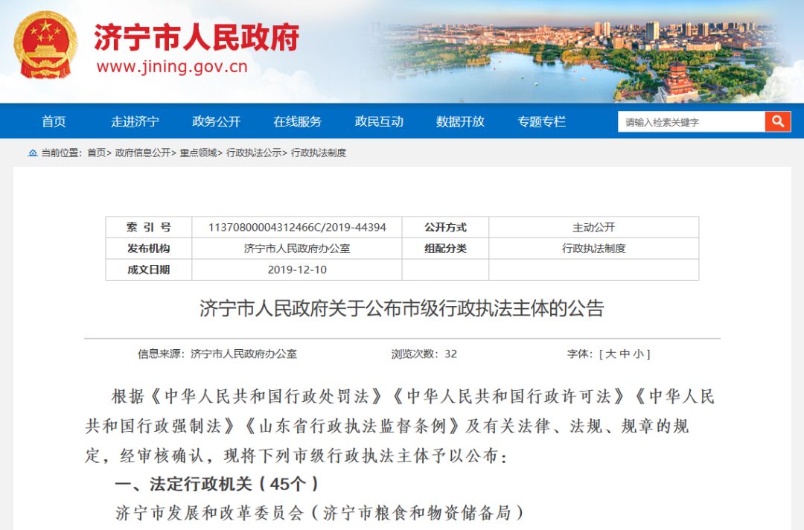Open the 专题专栏 navigation item
This screenshot has width=804, height=530.
pyautogui.click(x=541, y=121)
